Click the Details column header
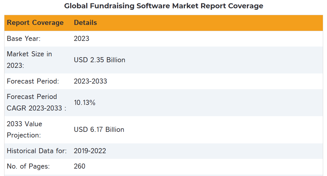Viewport: 327px width, 176px height. (85, 23)
